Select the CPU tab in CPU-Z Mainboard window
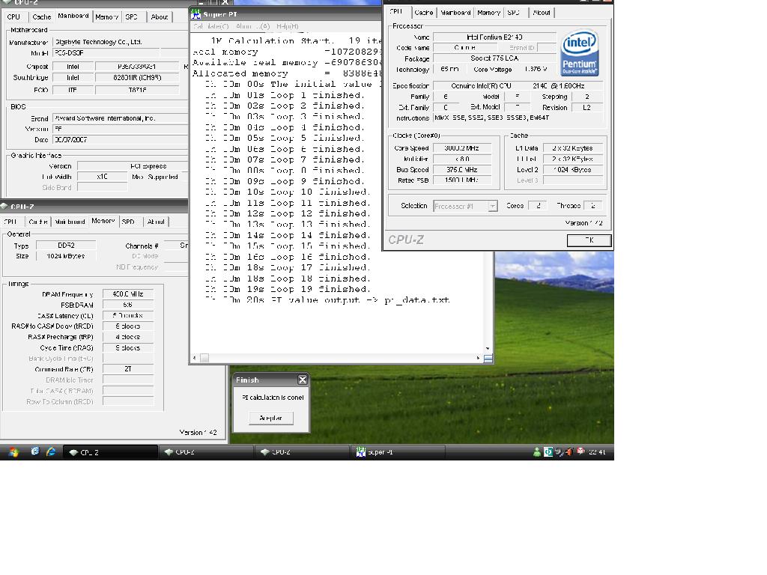The width and height of the screenshot is (767, 575). click(x=13, y=16)
